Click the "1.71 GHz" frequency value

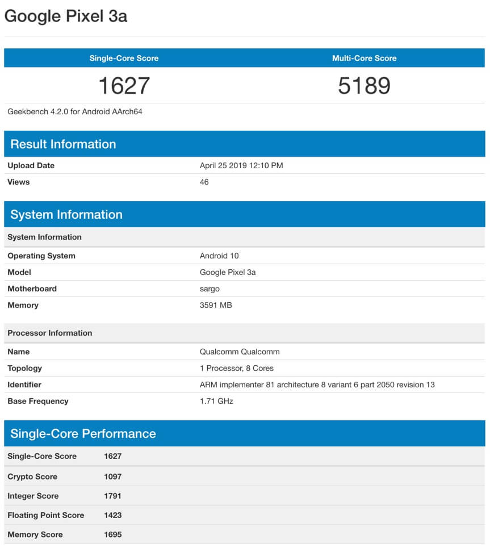click(216, 401)
